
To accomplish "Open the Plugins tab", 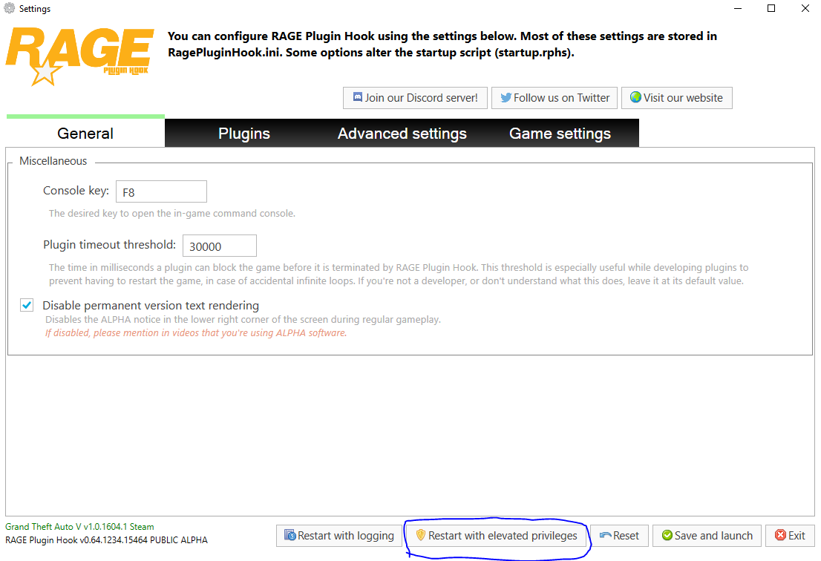I will pos(244,133).
